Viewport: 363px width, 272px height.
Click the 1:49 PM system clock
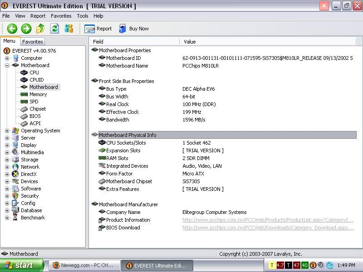[x=346, y=265]
